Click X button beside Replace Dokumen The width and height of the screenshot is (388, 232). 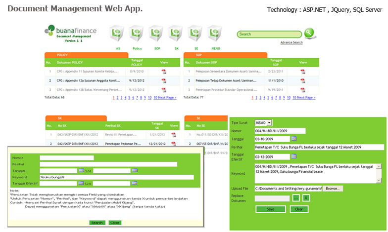pos(306,198)
